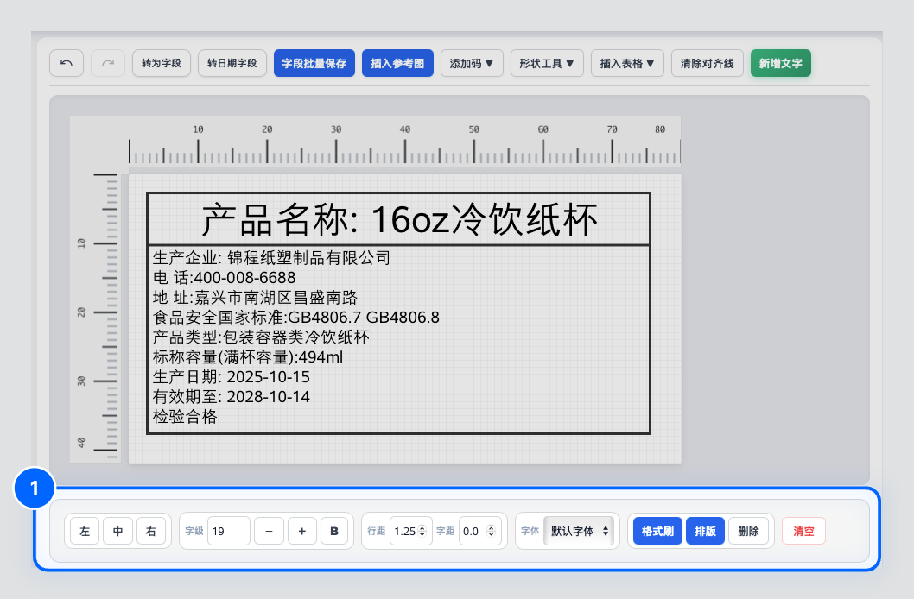The image size is (914, 599).
Task: Apply bold with the B button
Action: [335, 531]
